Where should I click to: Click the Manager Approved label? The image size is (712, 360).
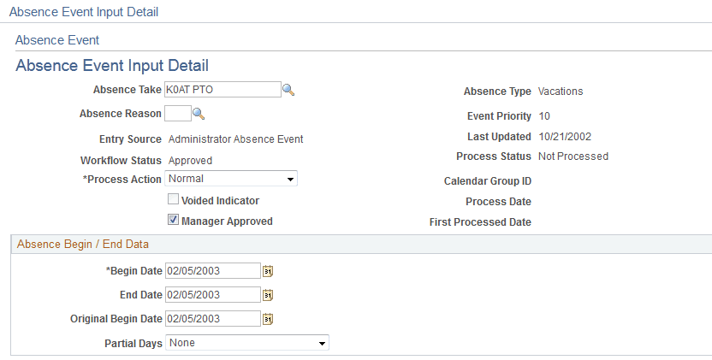227,221
